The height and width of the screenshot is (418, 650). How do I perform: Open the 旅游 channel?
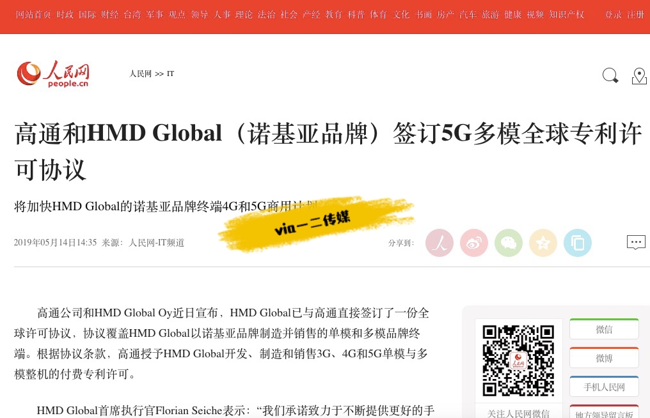(491, 15)
